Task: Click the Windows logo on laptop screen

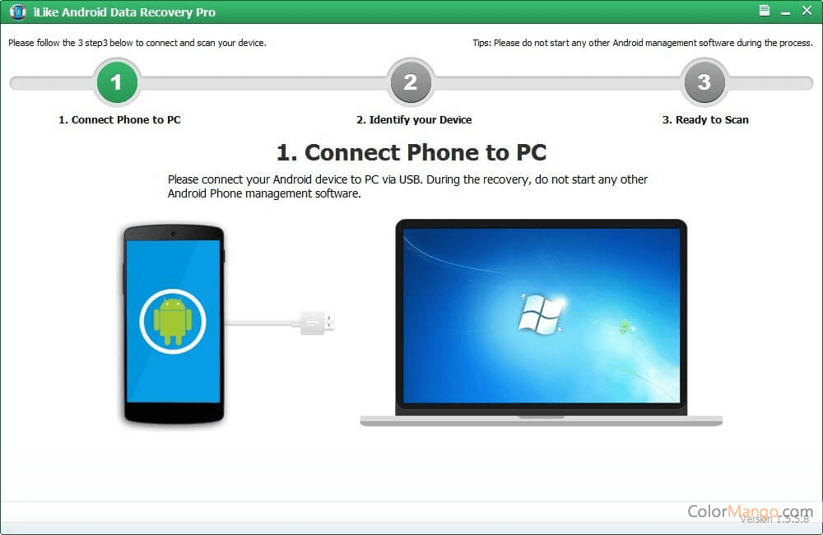Action: point(541,314)
